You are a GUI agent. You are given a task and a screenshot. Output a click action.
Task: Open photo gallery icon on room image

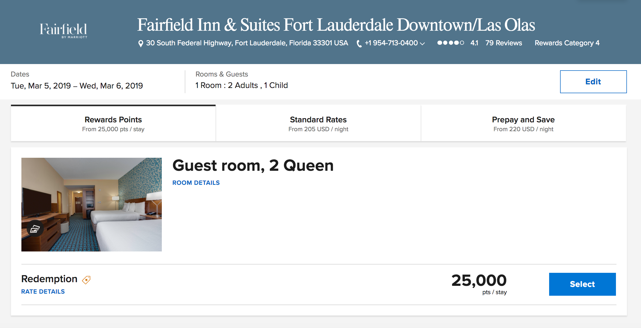35,229
